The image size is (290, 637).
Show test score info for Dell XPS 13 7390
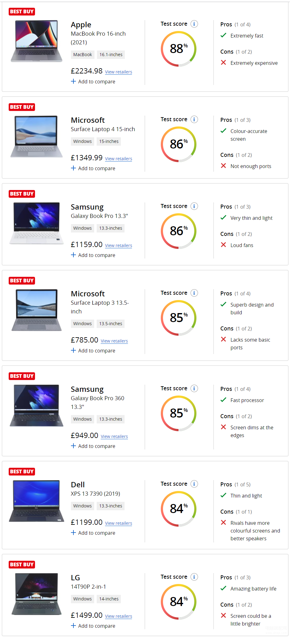(x=194, y=484)
